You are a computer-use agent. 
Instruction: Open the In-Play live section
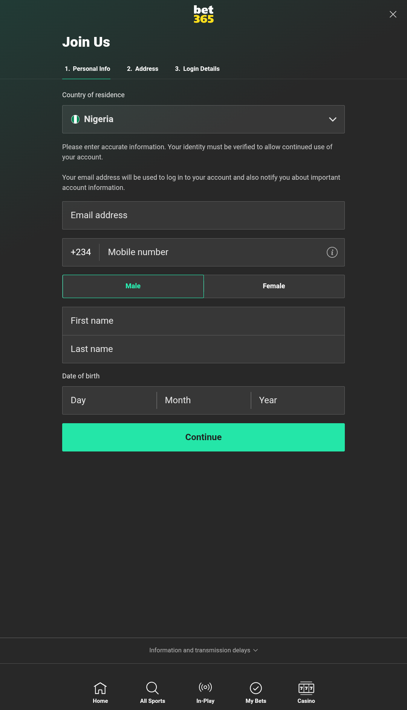tap(205, 692)
